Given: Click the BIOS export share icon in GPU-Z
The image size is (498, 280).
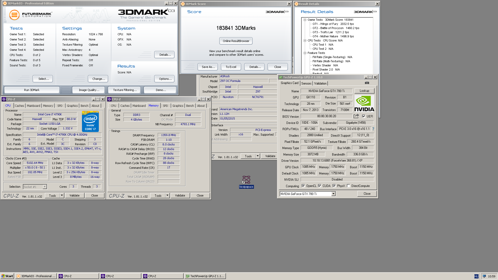Looking at the screenshot, I should click(356, 116).
